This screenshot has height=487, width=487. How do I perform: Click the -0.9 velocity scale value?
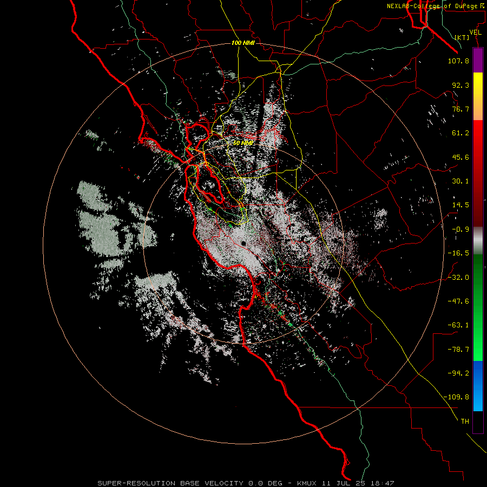point(460,229)
